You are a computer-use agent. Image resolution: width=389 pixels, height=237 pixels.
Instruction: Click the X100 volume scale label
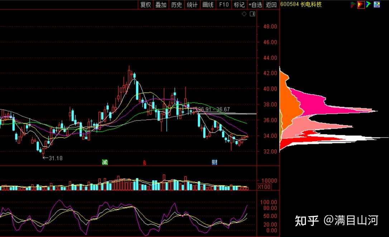click(x=264, y=187)
